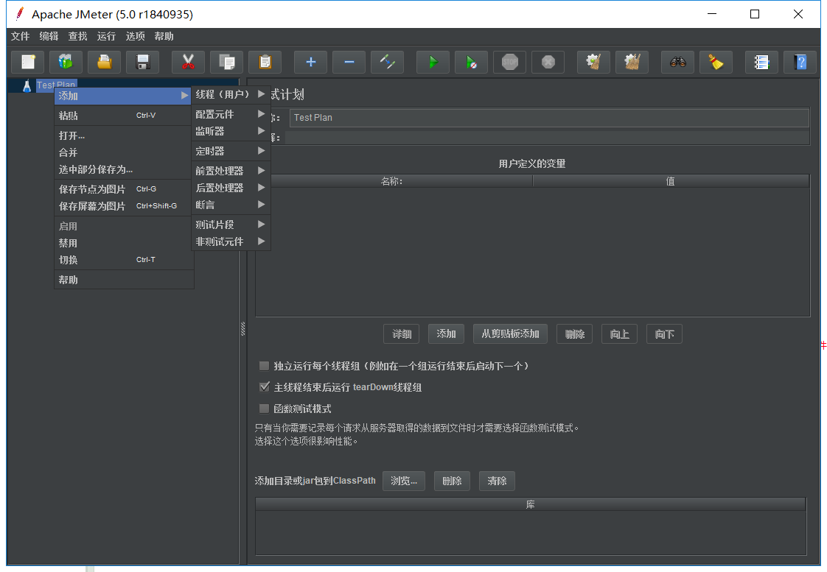This screenshot has height=572, width=827.
Task: Open the Templates icon in toolbar
Action: (x=66, y=62)
